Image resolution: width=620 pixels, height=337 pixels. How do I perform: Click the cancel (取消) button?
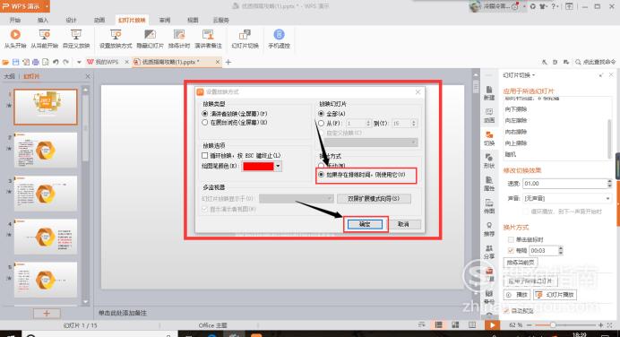(403, 224)
